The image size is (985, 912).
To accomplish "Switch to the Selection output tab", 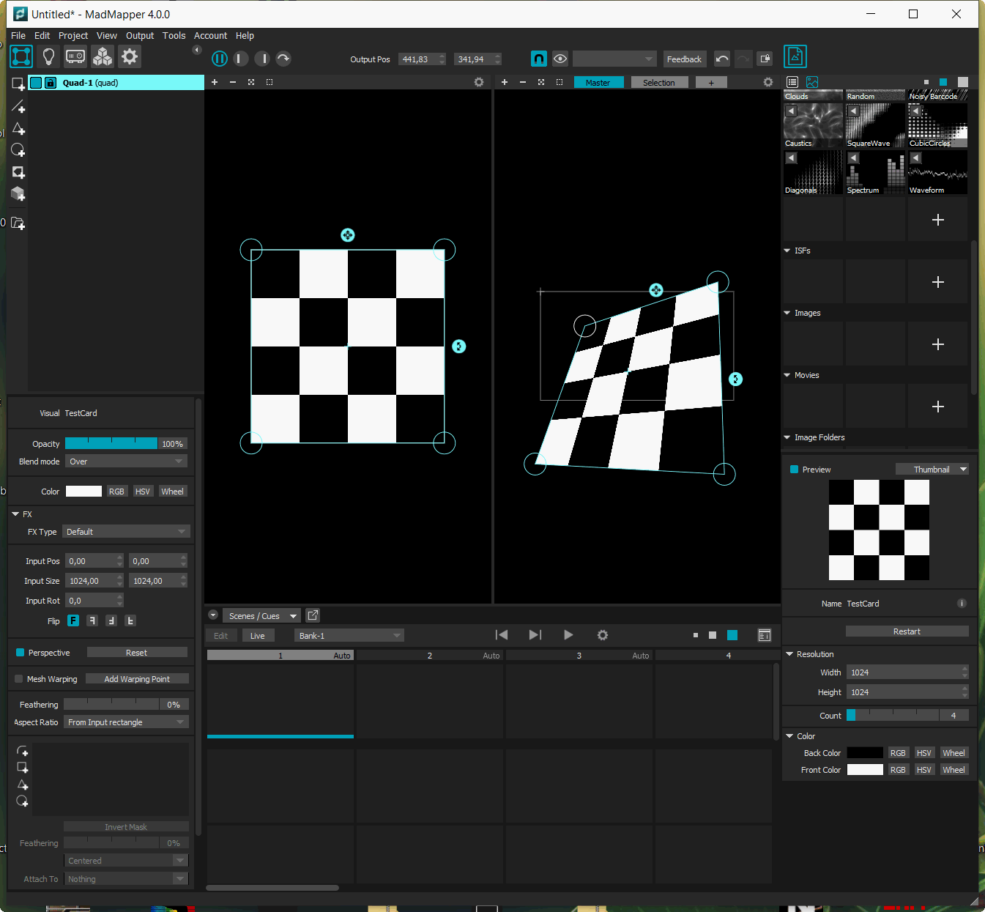I will click(x=658, y=83).
